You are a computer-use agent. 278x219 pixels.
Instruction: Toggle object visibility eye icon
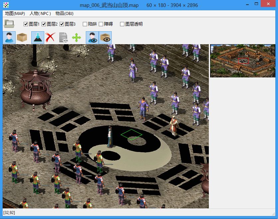pyautogui.click(x=105, y=38)
